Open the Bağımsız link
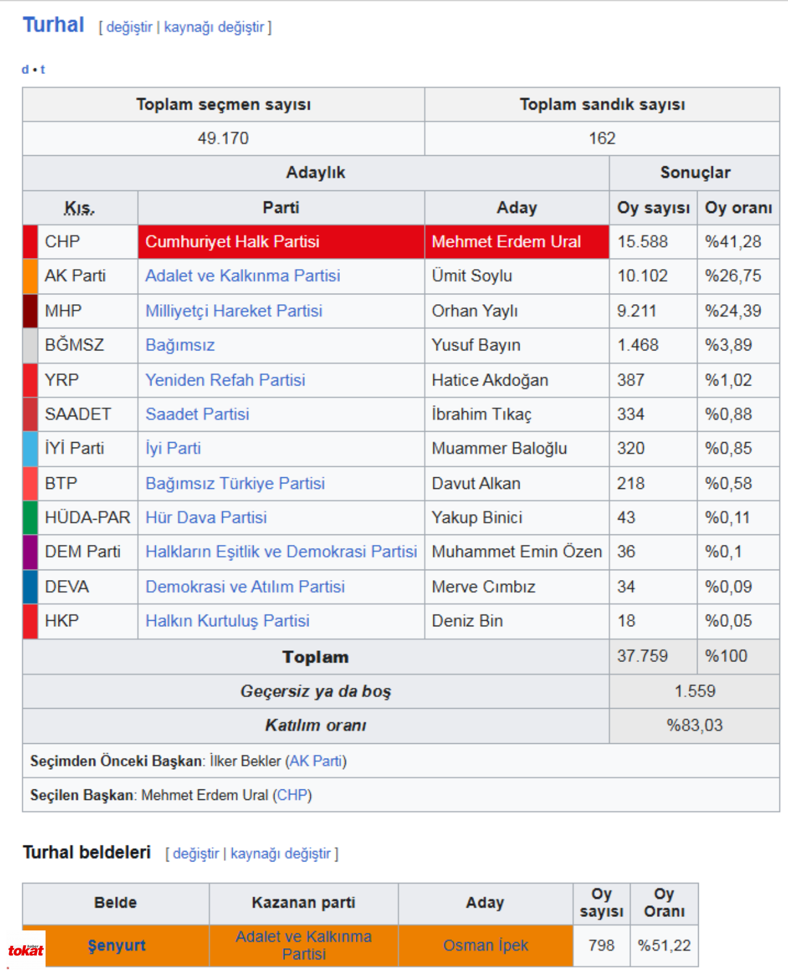This screenshot has width=788, height=976. pos(180,345)
